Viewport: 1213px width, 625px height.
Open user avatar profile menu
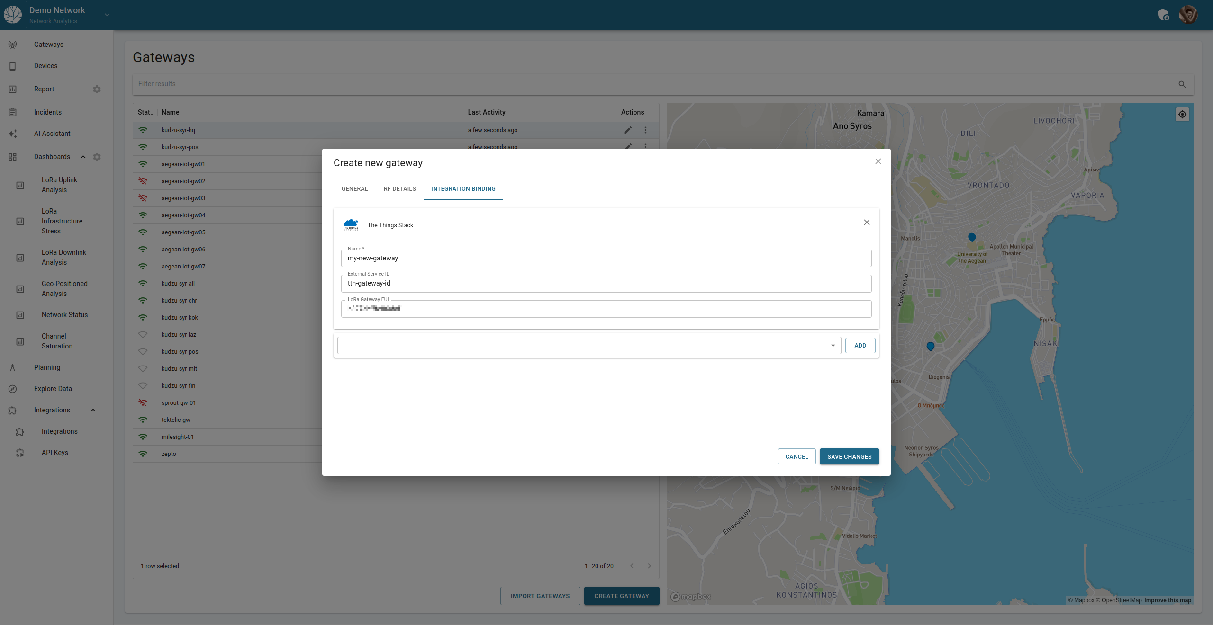(1188, 15)
